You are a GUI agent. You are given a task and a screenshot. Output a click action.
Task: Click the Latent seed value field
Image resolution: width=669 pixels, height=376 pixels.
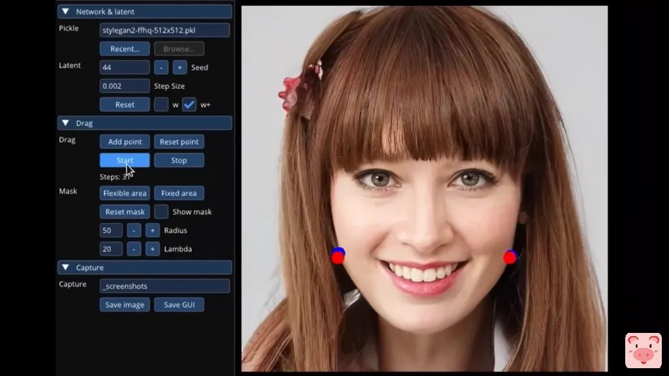pos(125,67)
